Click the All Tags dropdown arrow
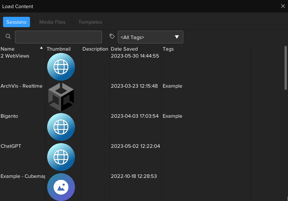 (177, 37)
